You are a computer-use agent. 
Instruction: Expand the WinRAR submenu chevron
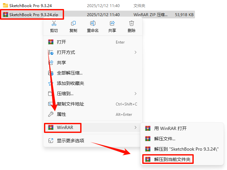[135, 127]
